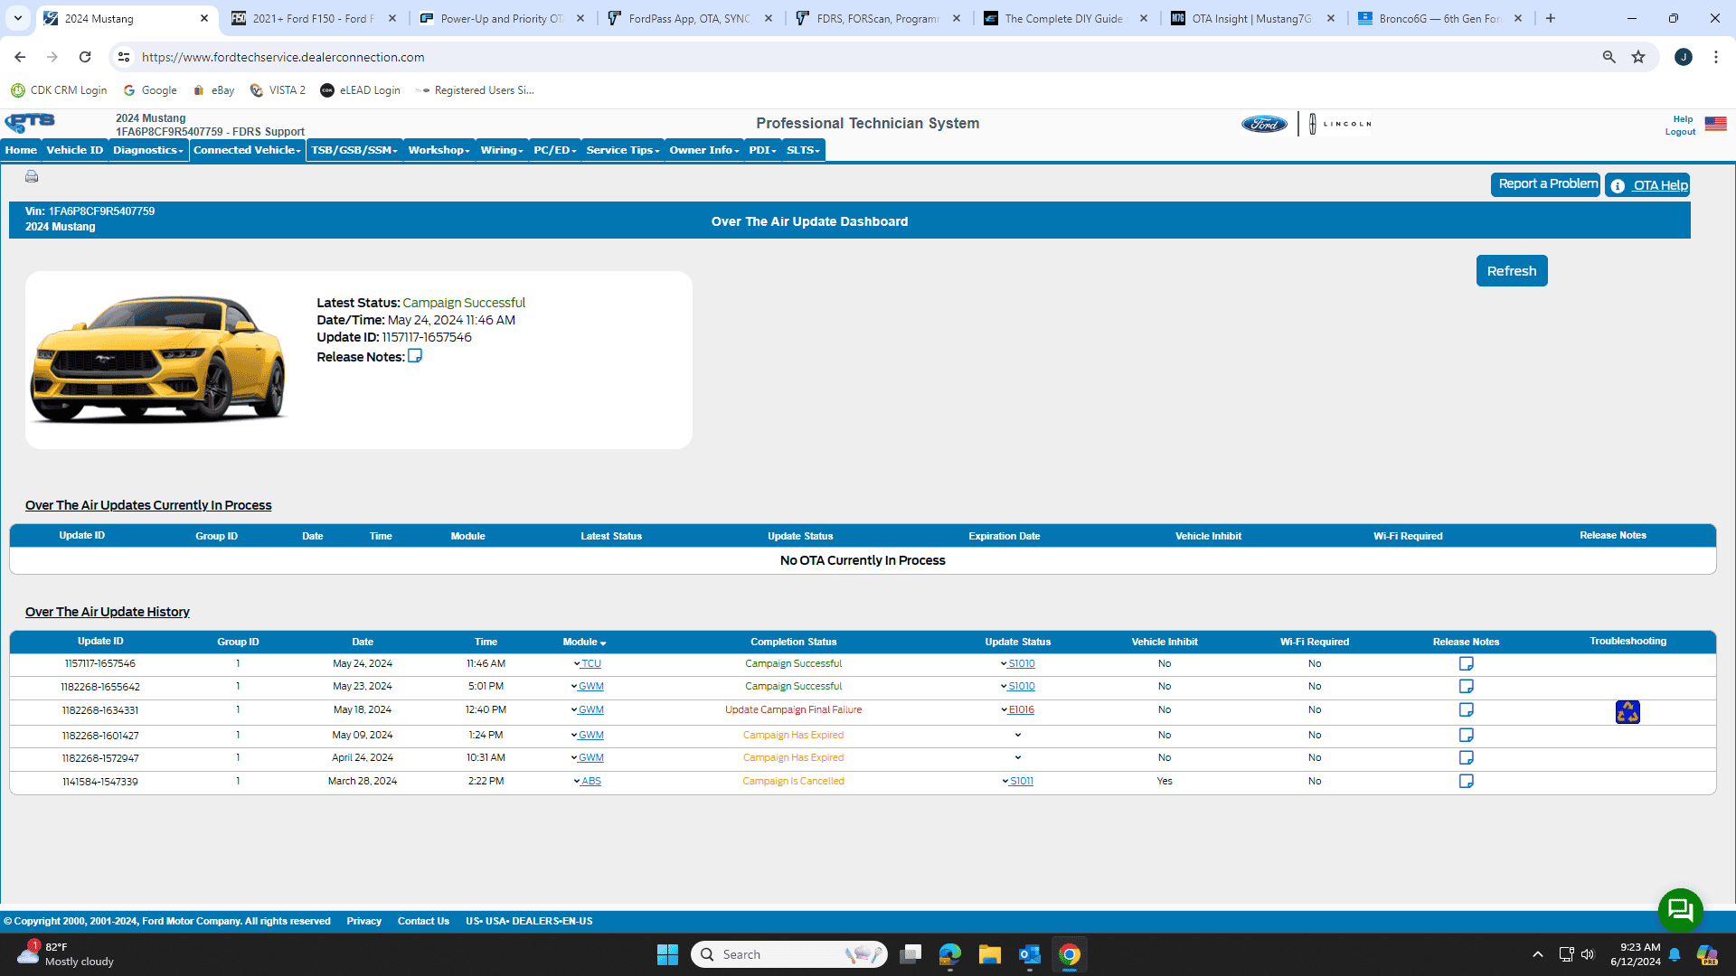Open Outlook from the taskbar
This screenshot has height=976, width=1736.
pyautogui.click(x=1029, y=954)
